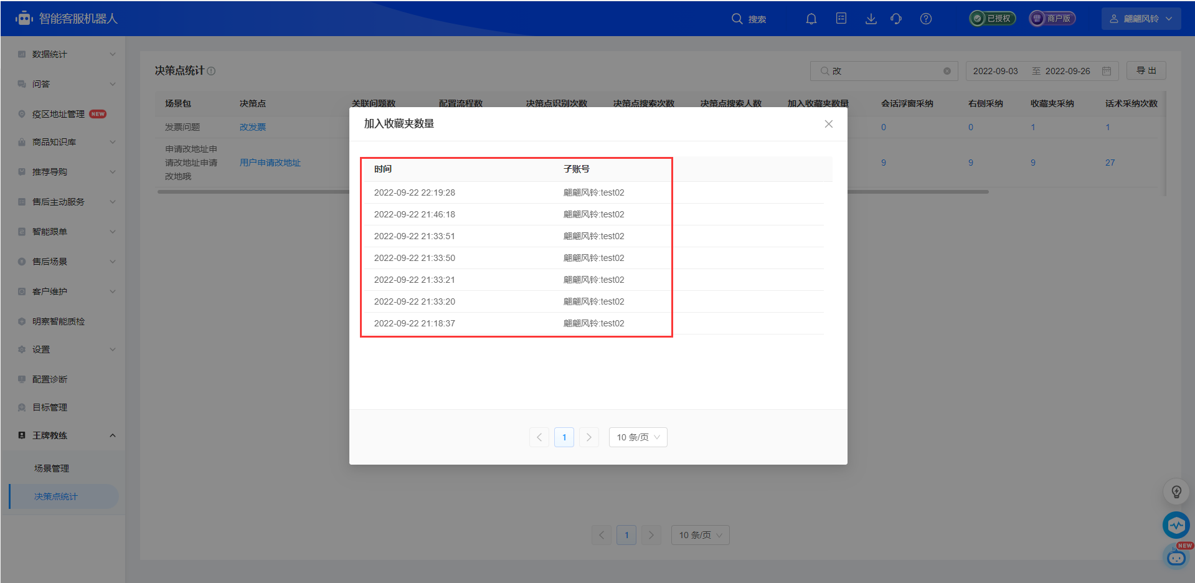Open the robot assistant with NEW badge

pyautogui.click(x=1176, y=556)
